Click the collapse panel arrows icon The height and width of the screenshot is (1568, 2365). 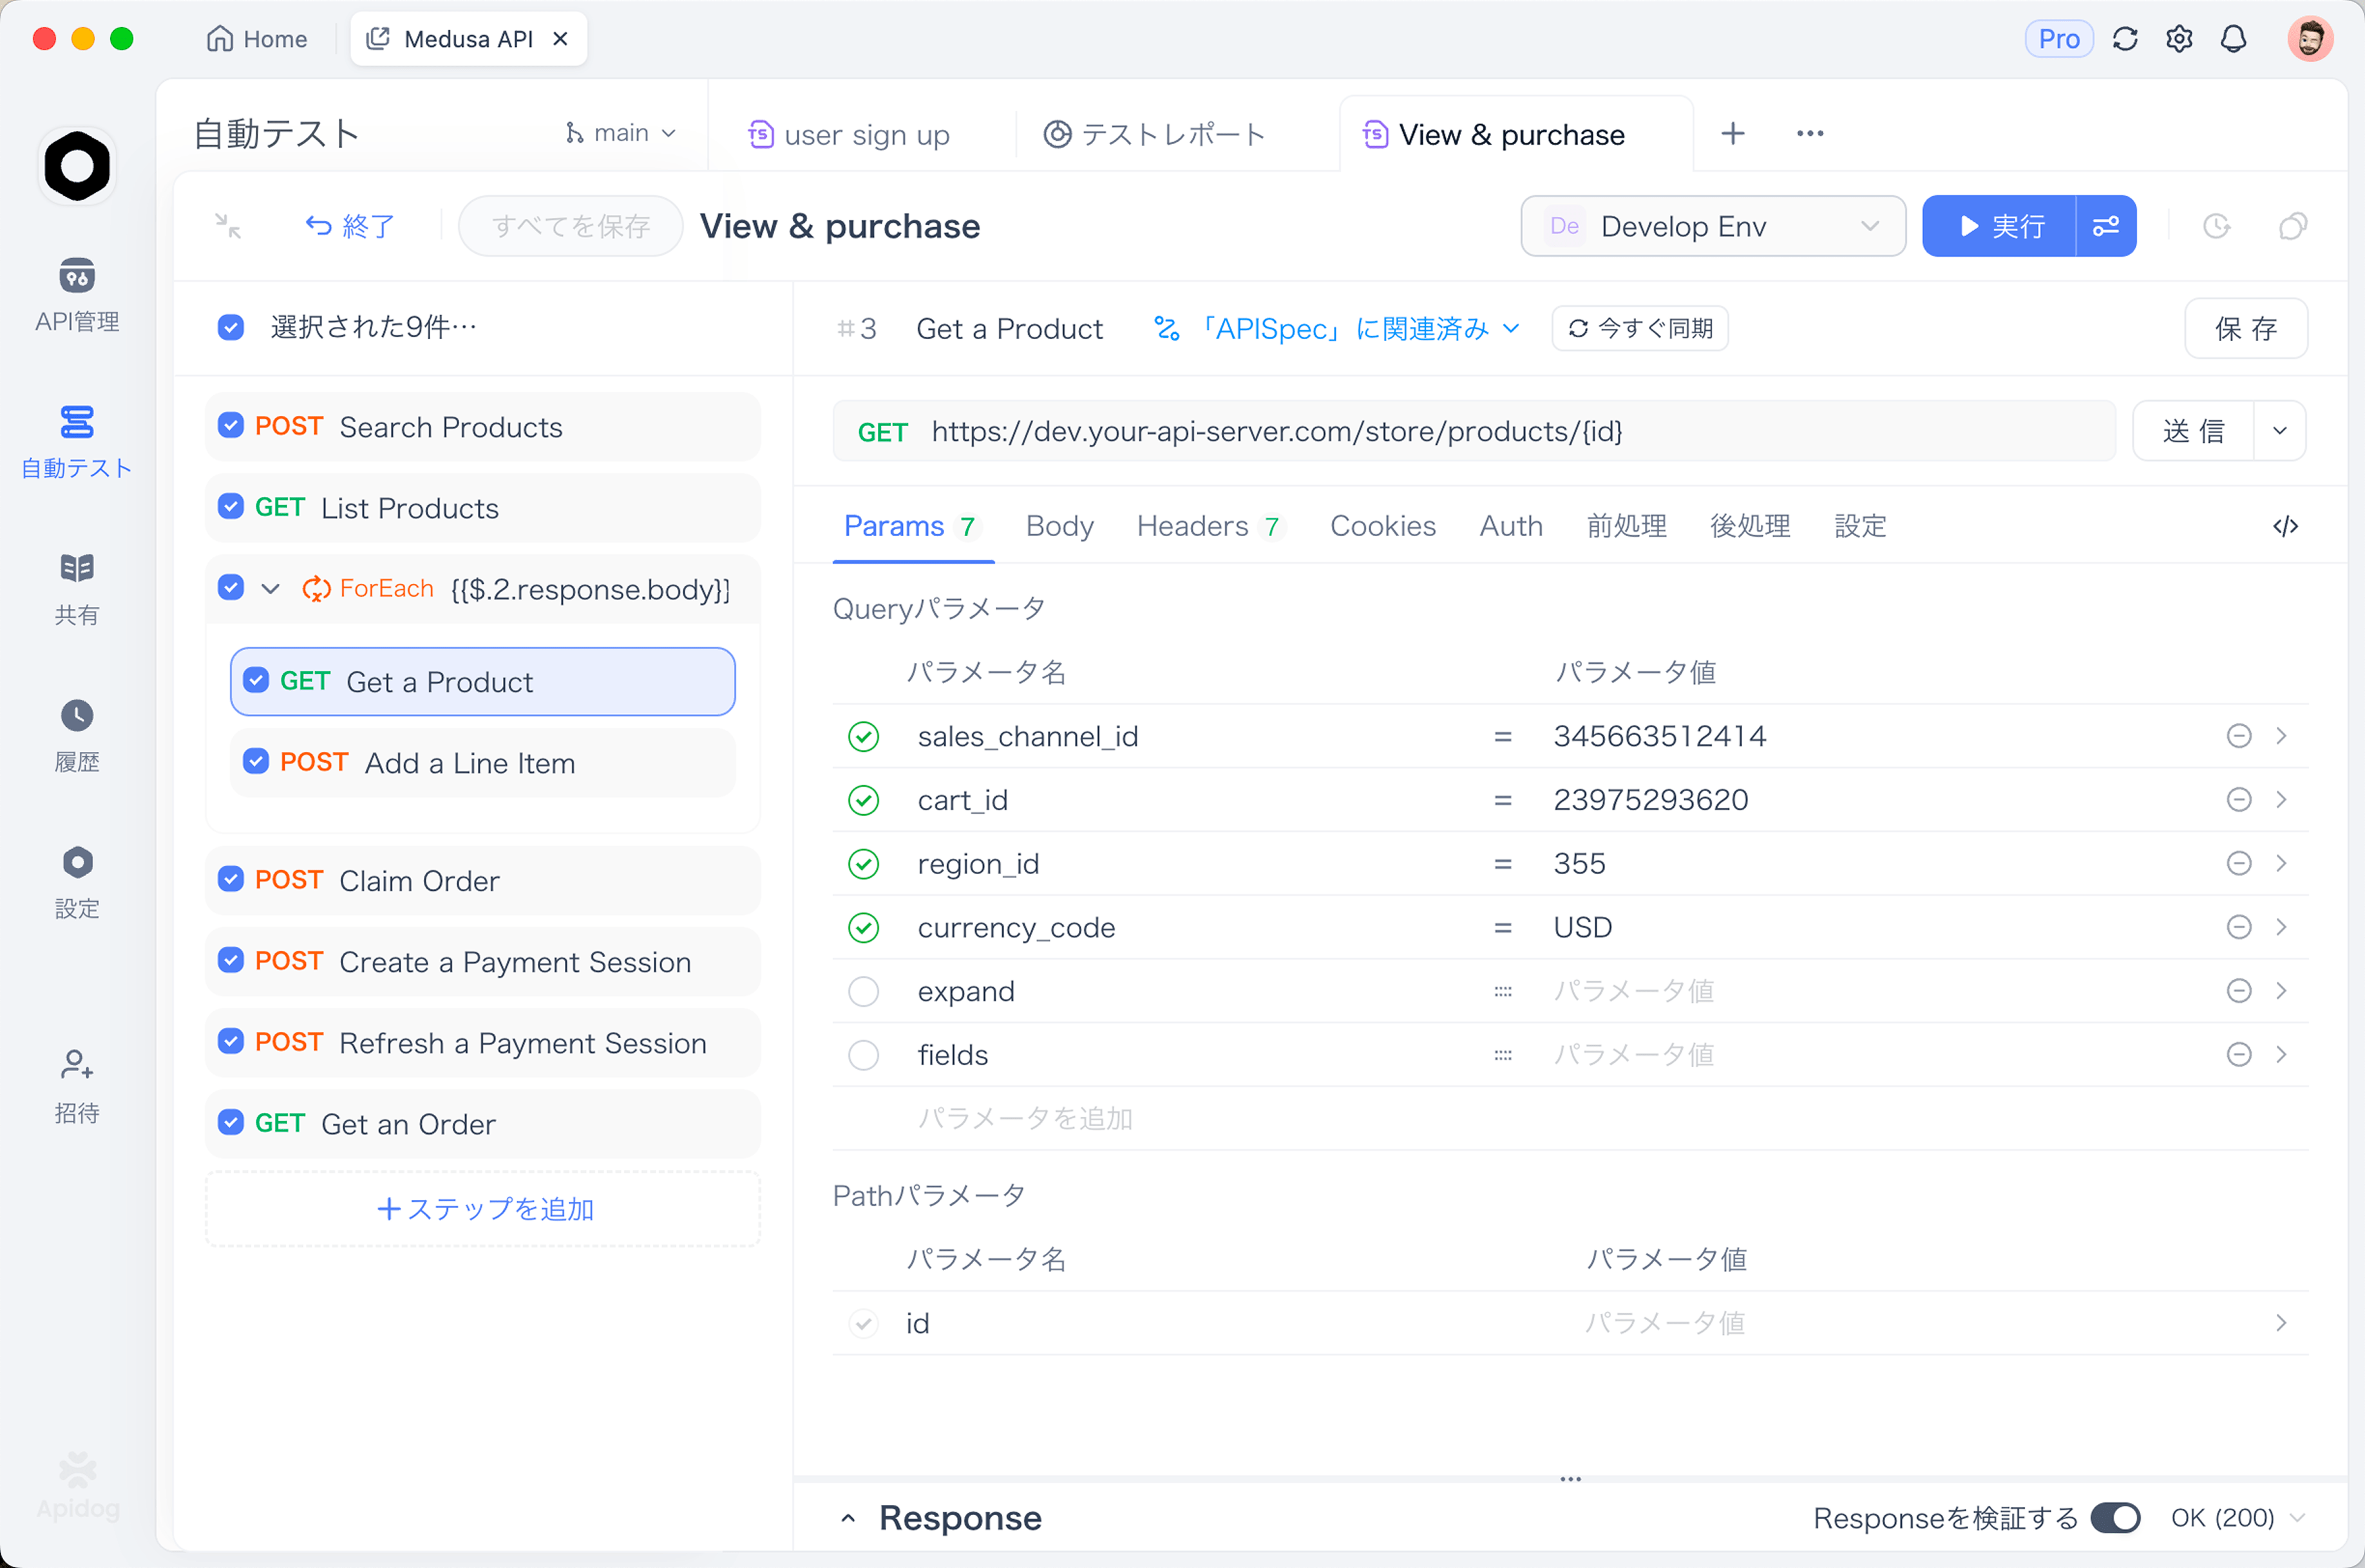click(x=228, y=226)
